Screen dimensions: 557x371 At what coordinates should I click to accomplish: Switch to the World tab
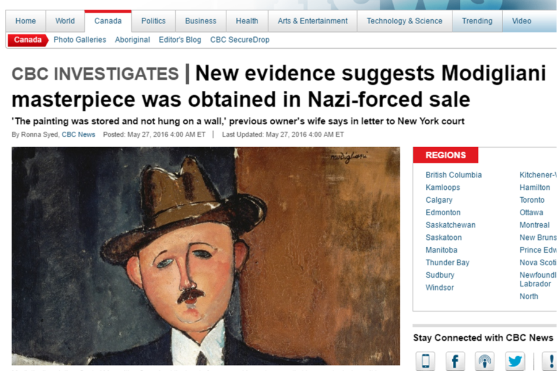(x=65, y=21)
